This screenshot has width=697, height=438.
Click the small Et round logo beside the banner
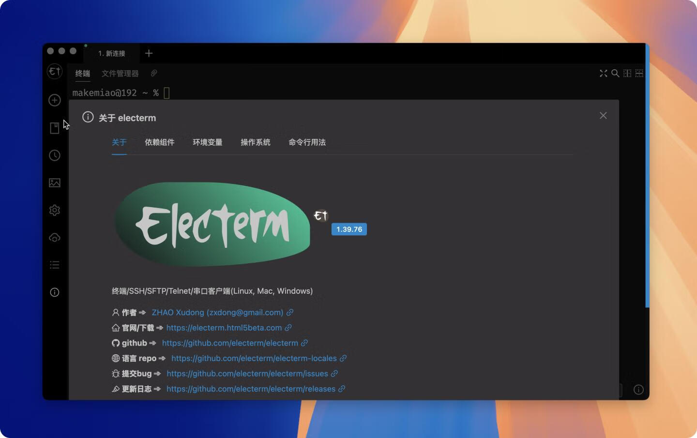320,215
